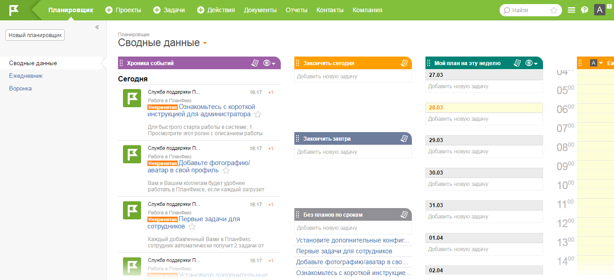Expand the Сводные данные title dropdown arrow

pos(205,43)
